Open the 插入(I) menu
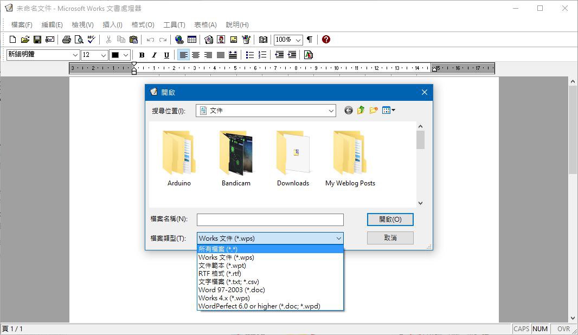Screen dimensions: 578x335 pos(112,25)
